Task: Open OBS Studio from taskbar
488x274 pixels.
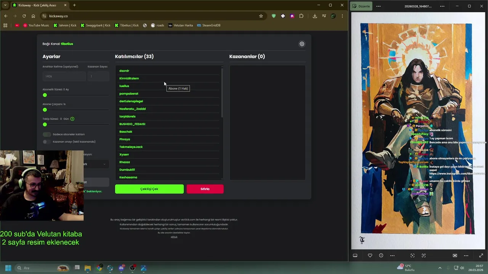Action: click(x=132, y=268)
